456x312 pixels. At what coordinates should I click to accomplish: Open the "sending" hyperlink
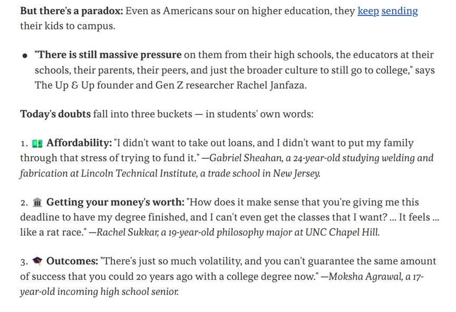(x=400, y=11)
